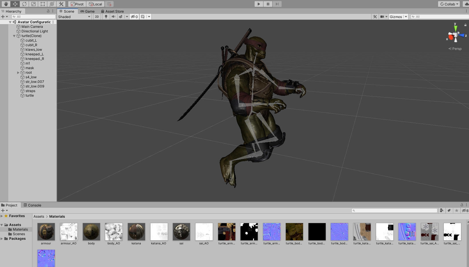Click the Hierarchy search field
This screenshot has height=267, width=469.
coord(33,17)
